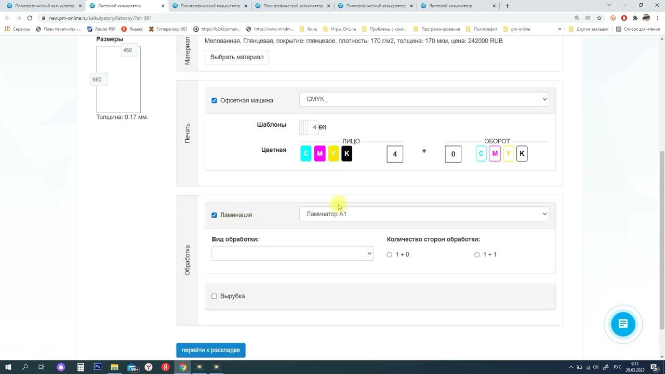Open the Проблемы с комп... bookmarks folder
The image size is (665, 374).
384,29
